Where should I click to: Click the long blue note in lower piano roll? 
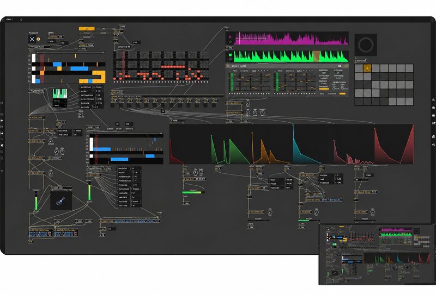point(102,149)
